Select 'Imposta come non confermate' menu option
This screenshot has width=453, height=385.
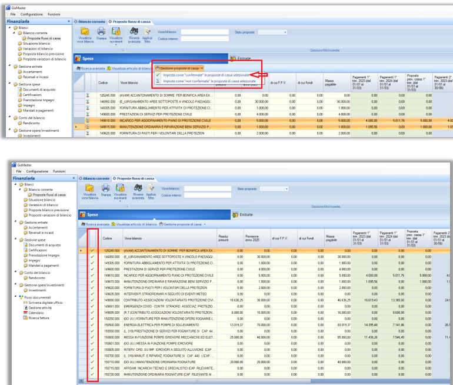(x=209, y=81)
